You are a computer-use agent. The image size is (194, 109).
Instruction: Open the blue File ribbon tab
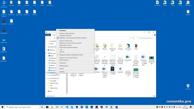point(48,35)
